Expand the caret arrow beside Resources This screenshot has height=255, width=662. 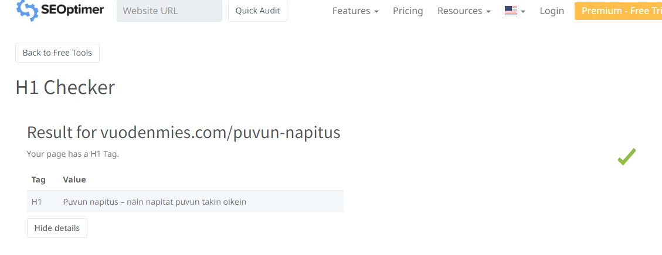[x=488, y=12]
